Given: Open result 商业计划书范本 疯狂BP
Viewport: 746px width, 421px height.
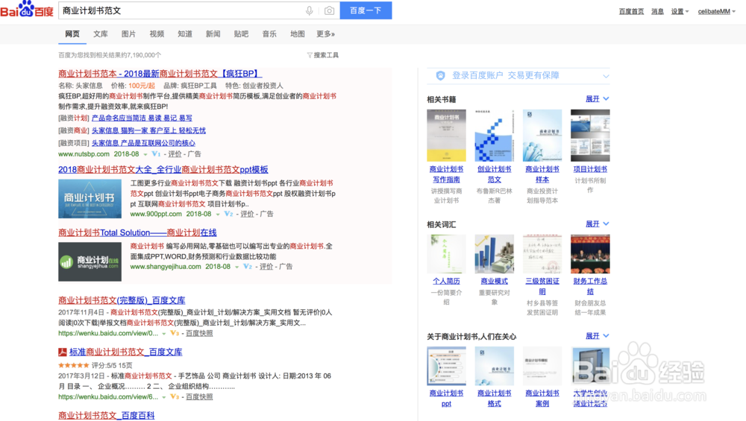Looking at the screenshot, I should (160, 74).
